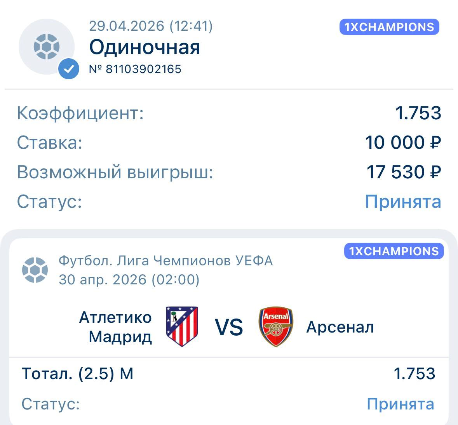Click the Atlético Madrid club crest
The image size is (458, 425).
point(182,326)
